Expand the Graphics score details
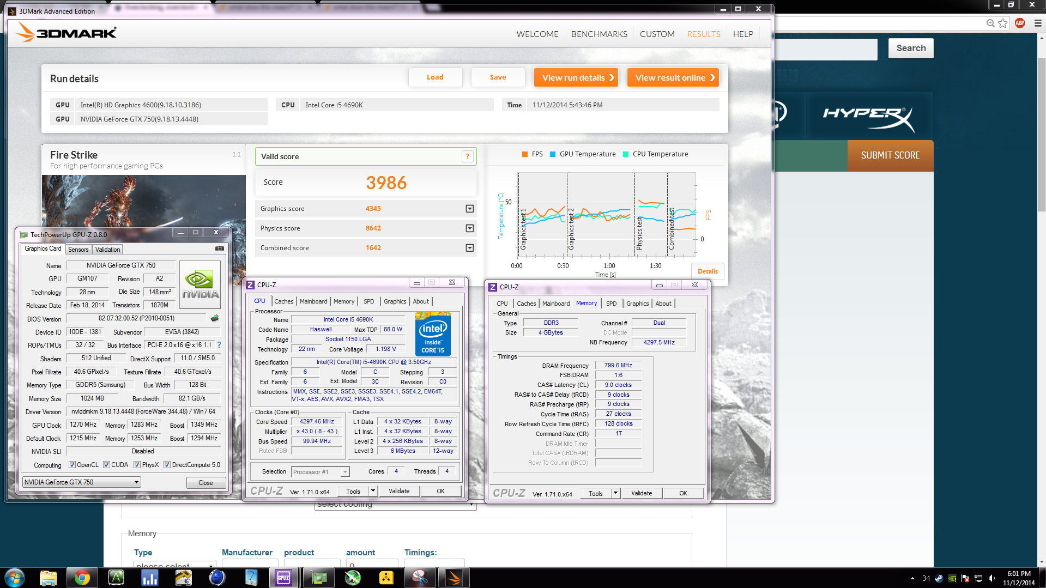Viewport: 1046px width, 588px height. [470, 209]
